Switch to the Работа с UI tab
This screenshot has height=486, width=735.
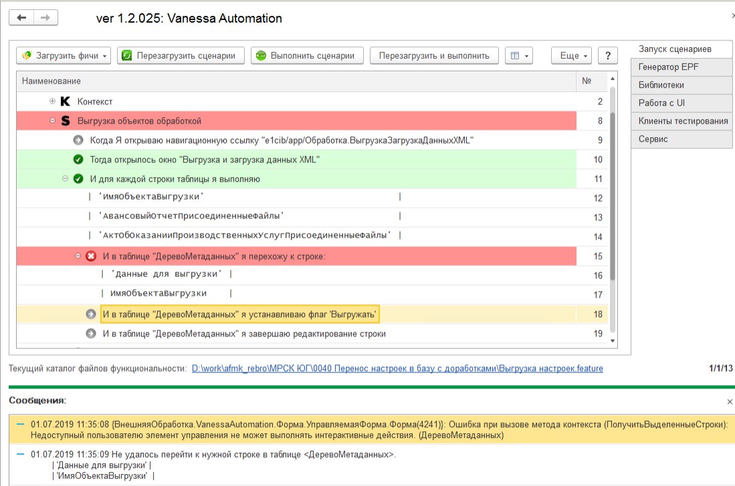pyautogui.click(x=681, y=103)
